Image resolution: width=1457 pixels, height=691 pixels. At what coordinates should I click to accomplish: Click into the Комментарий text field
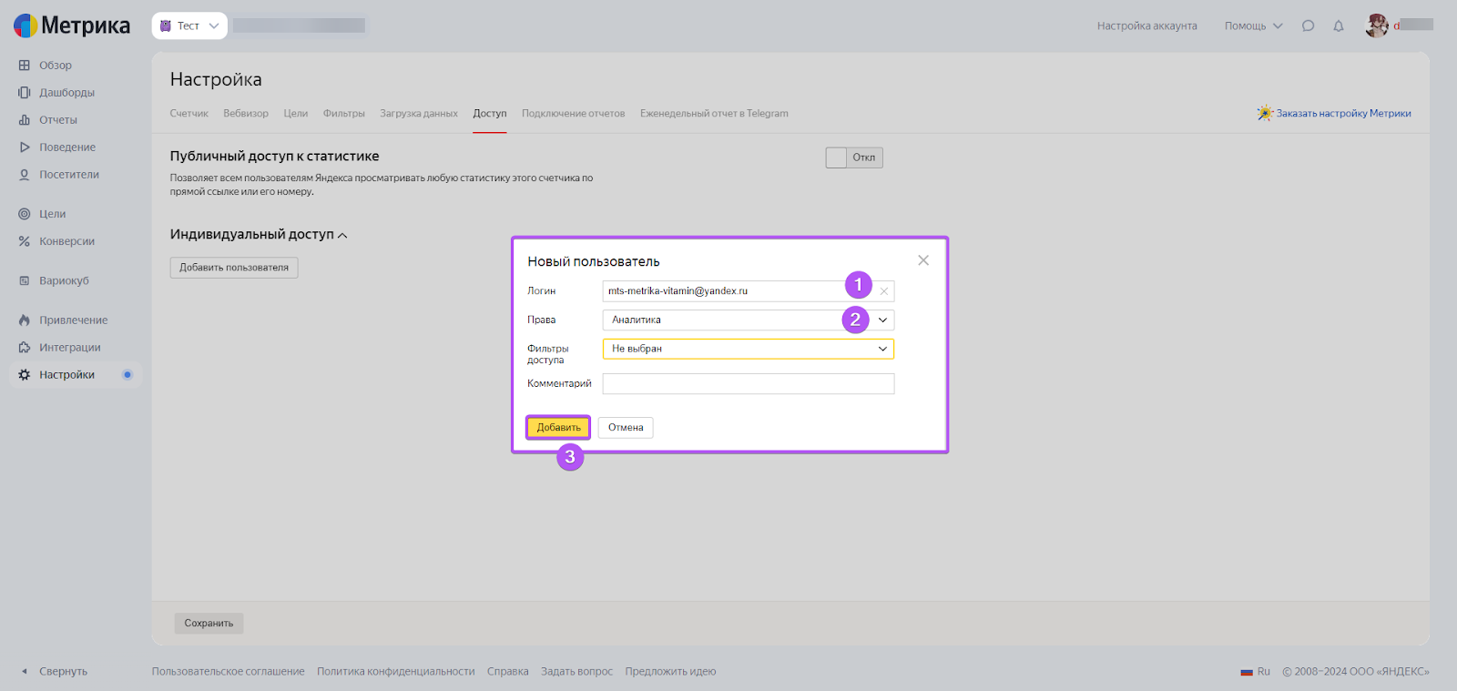(748, 384)
